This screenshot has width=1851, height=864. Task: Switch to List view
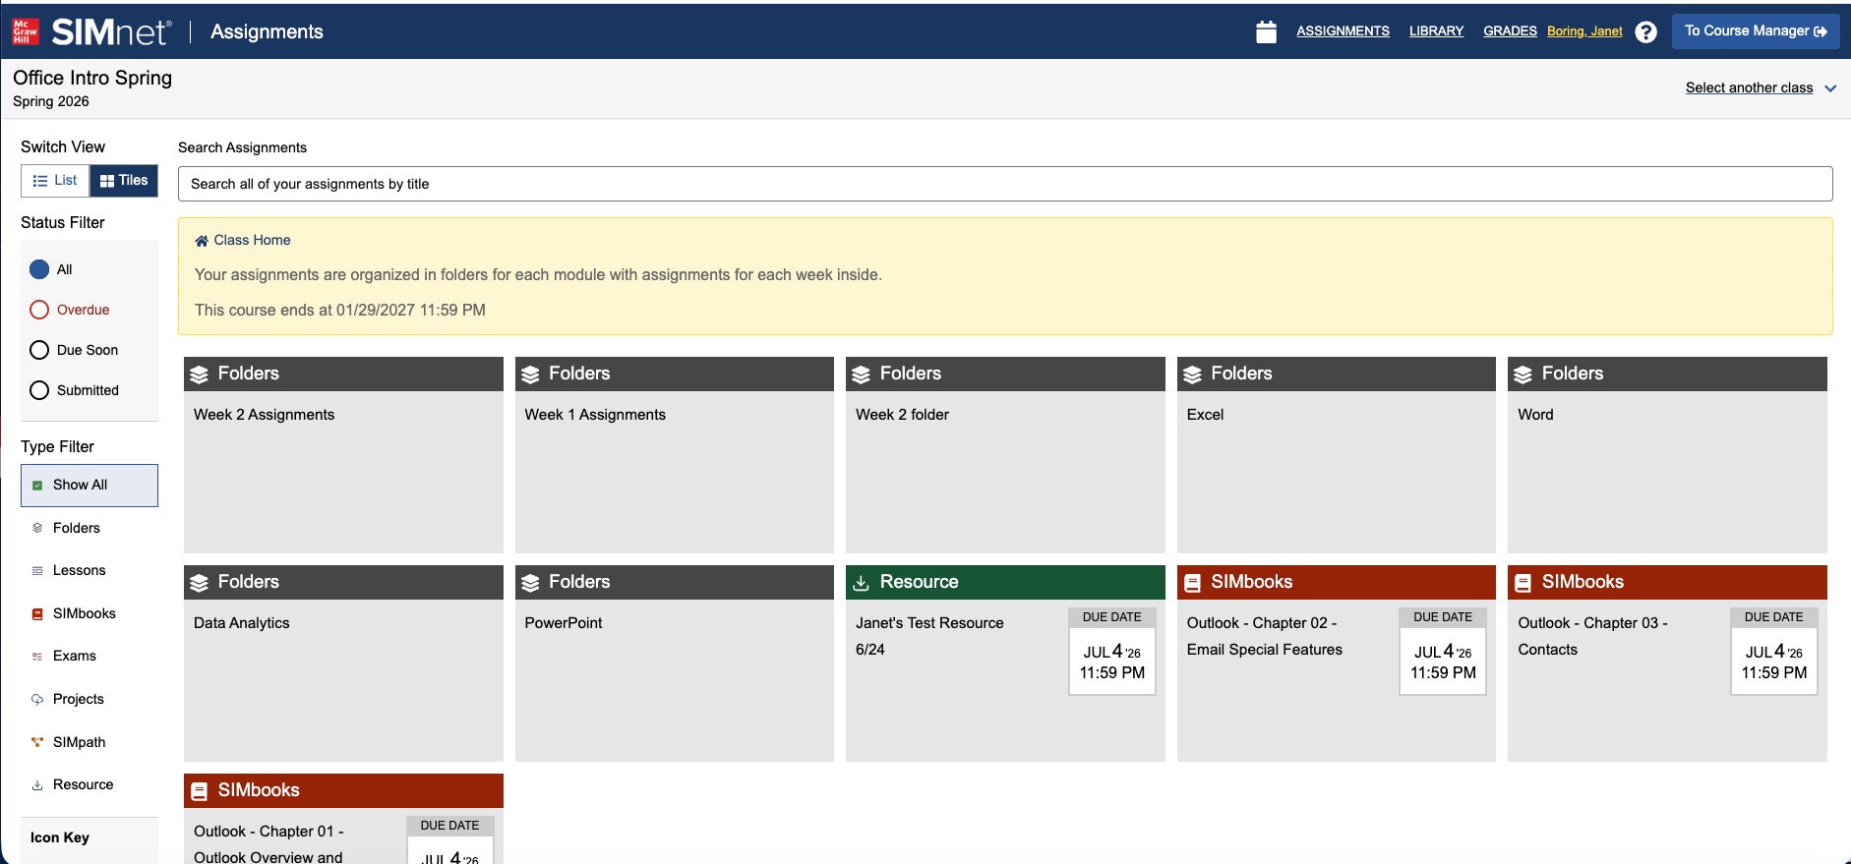55,181
